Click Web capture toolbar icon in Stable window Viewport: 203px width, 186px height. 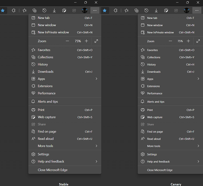[64, 10]
